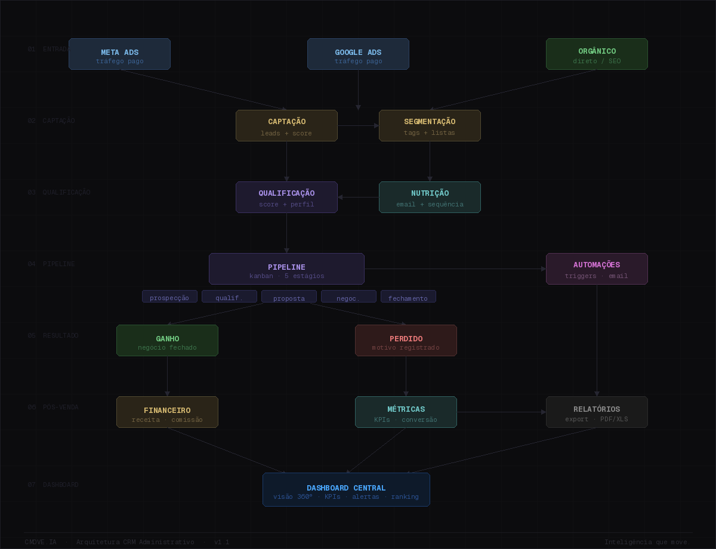Click the CAPTAÇÃO leads + score box

click(286, 126)
